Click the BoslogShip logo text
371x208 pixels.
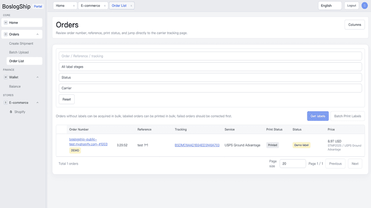click(16, 6)
